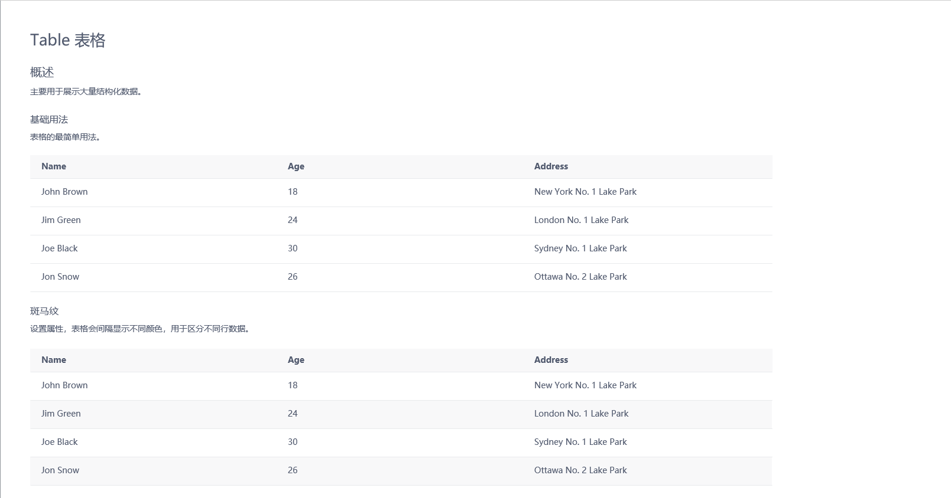Screen dimensions: 951x498
Task: Click age 18 in the striped table
Action: click(293, 385)
